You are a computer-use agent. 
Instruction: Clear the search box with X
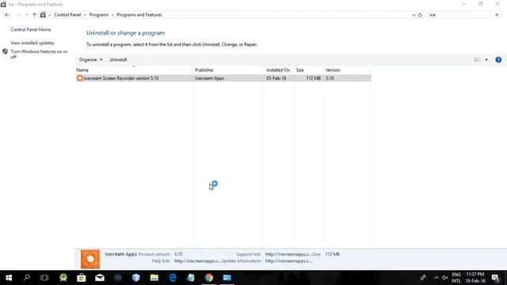point(497,15)
